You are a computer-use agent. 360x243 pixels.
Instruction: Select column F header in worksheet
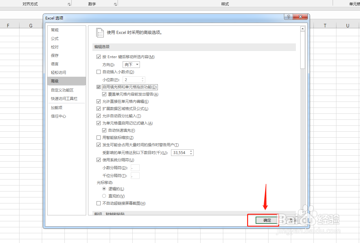8,25
